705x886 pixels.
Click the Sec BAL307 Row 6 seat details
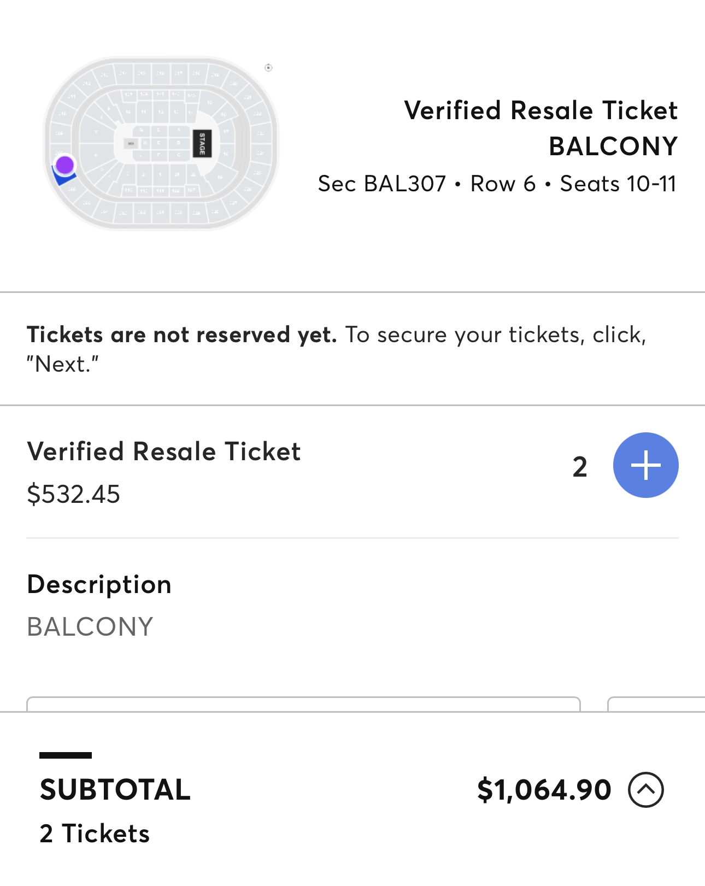(x=497, y=184)
